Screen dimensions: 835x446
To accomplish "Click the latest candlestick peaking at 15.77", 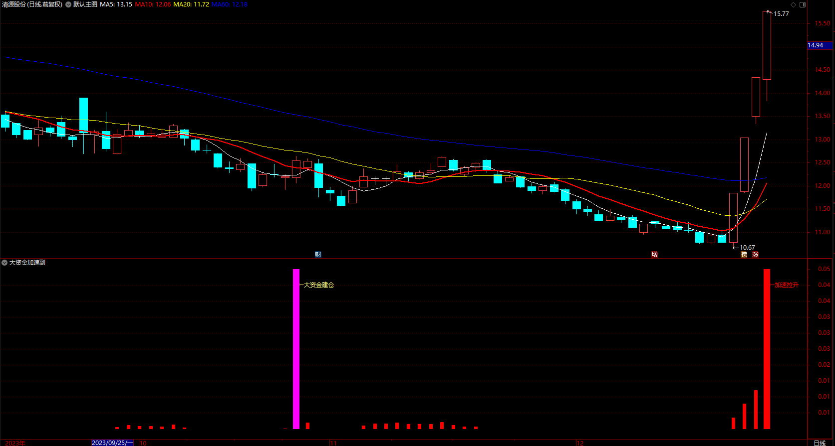I will (x=767, y=45).
